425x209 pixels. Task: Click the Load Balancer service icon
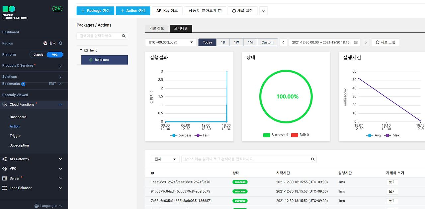(5, 188)
